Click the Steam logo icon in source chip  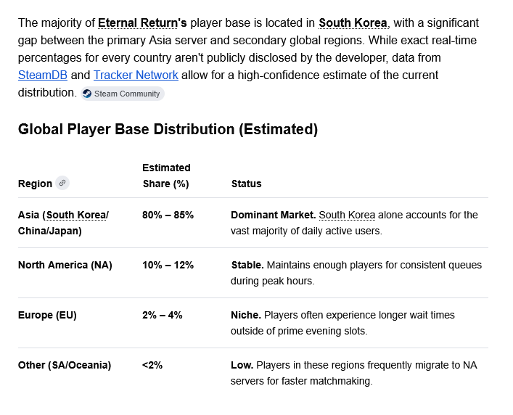(87, 94)
